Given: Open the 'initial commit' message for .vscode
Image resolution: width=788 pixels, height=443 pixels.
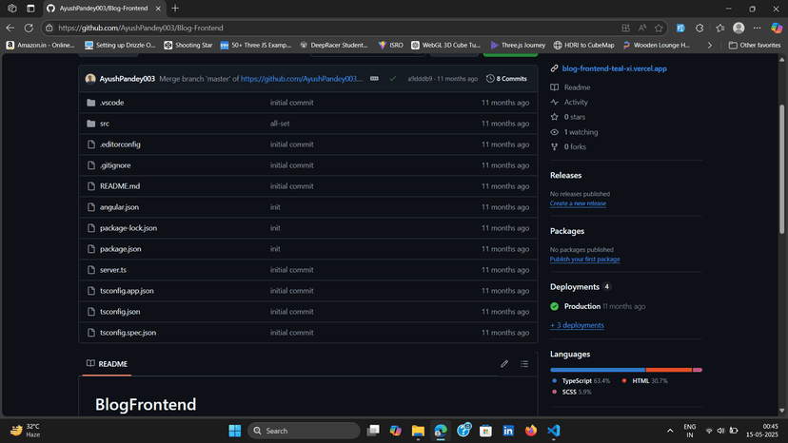Looking at the screenshot, I should 291,103.
